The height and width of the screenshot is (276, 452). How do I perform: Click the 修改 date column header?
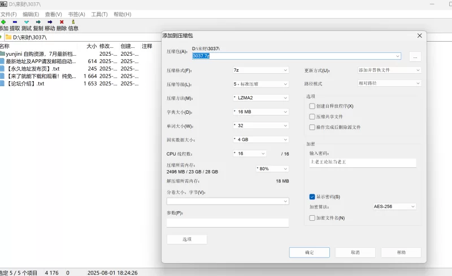(x=106, y=46)
